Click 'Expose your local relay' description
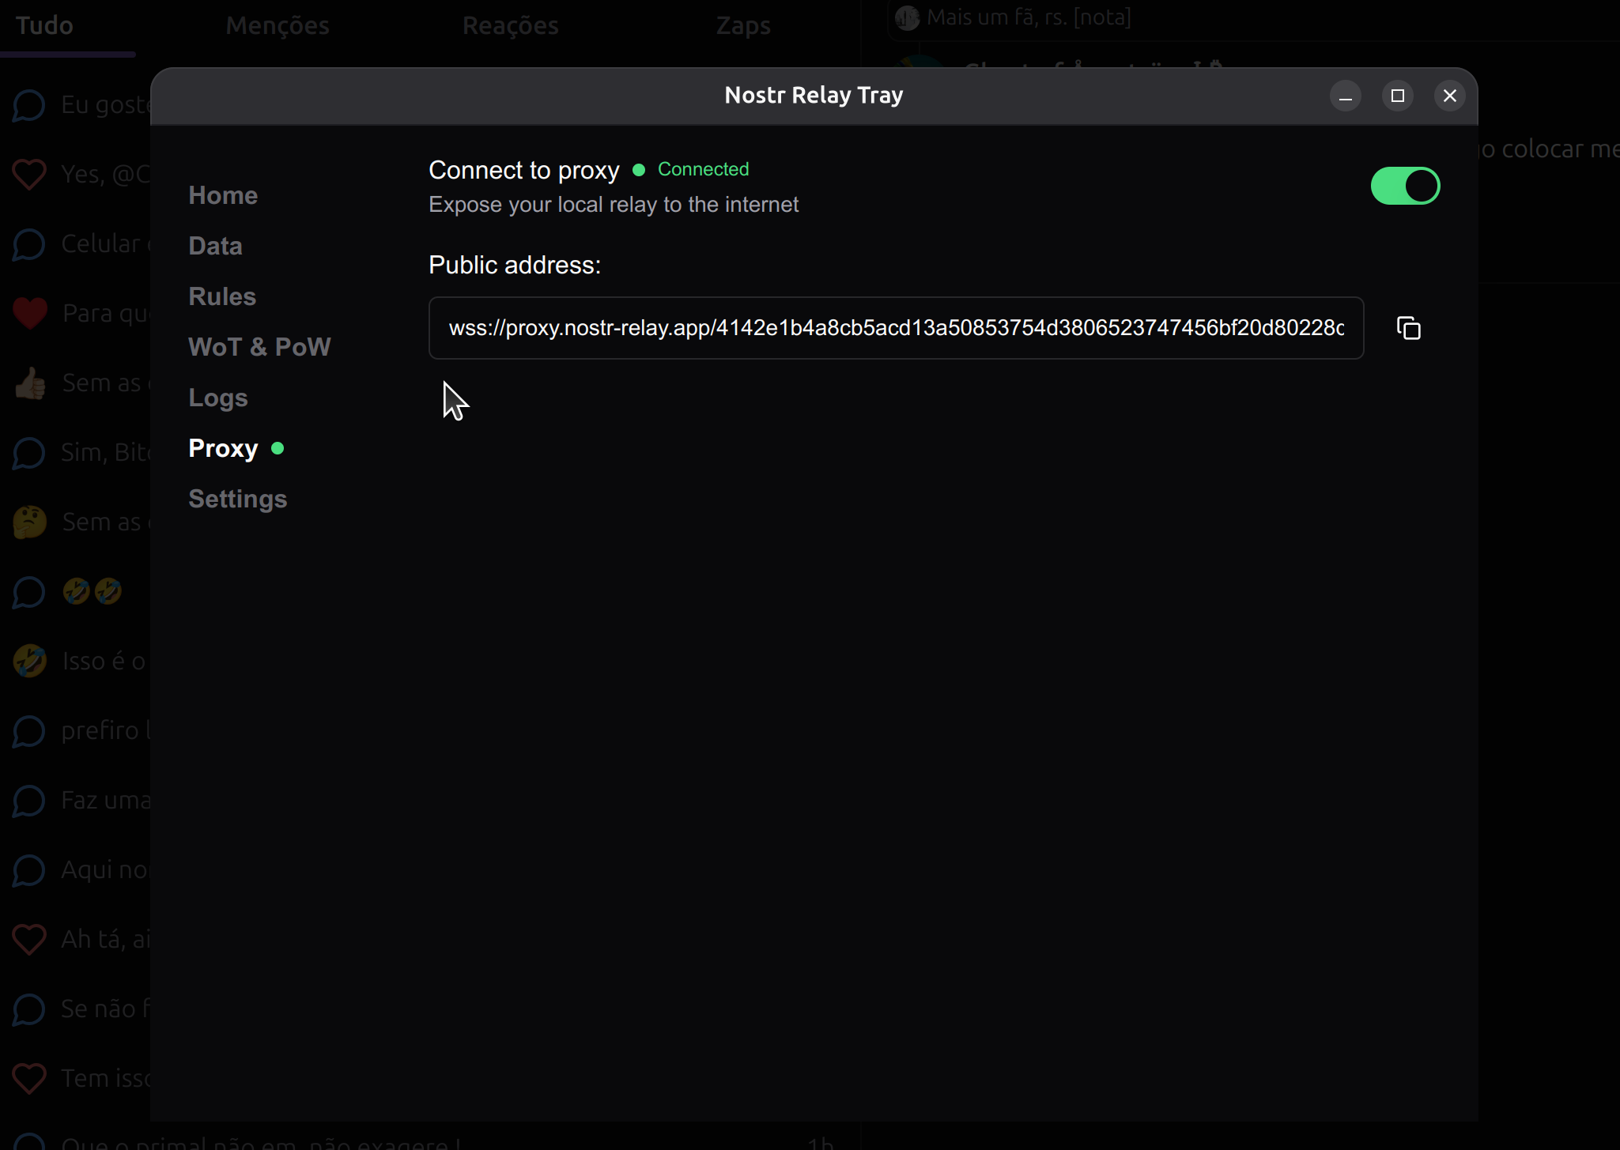The height and width of the screenshot is (1150, 1620). tap(614, 205)
